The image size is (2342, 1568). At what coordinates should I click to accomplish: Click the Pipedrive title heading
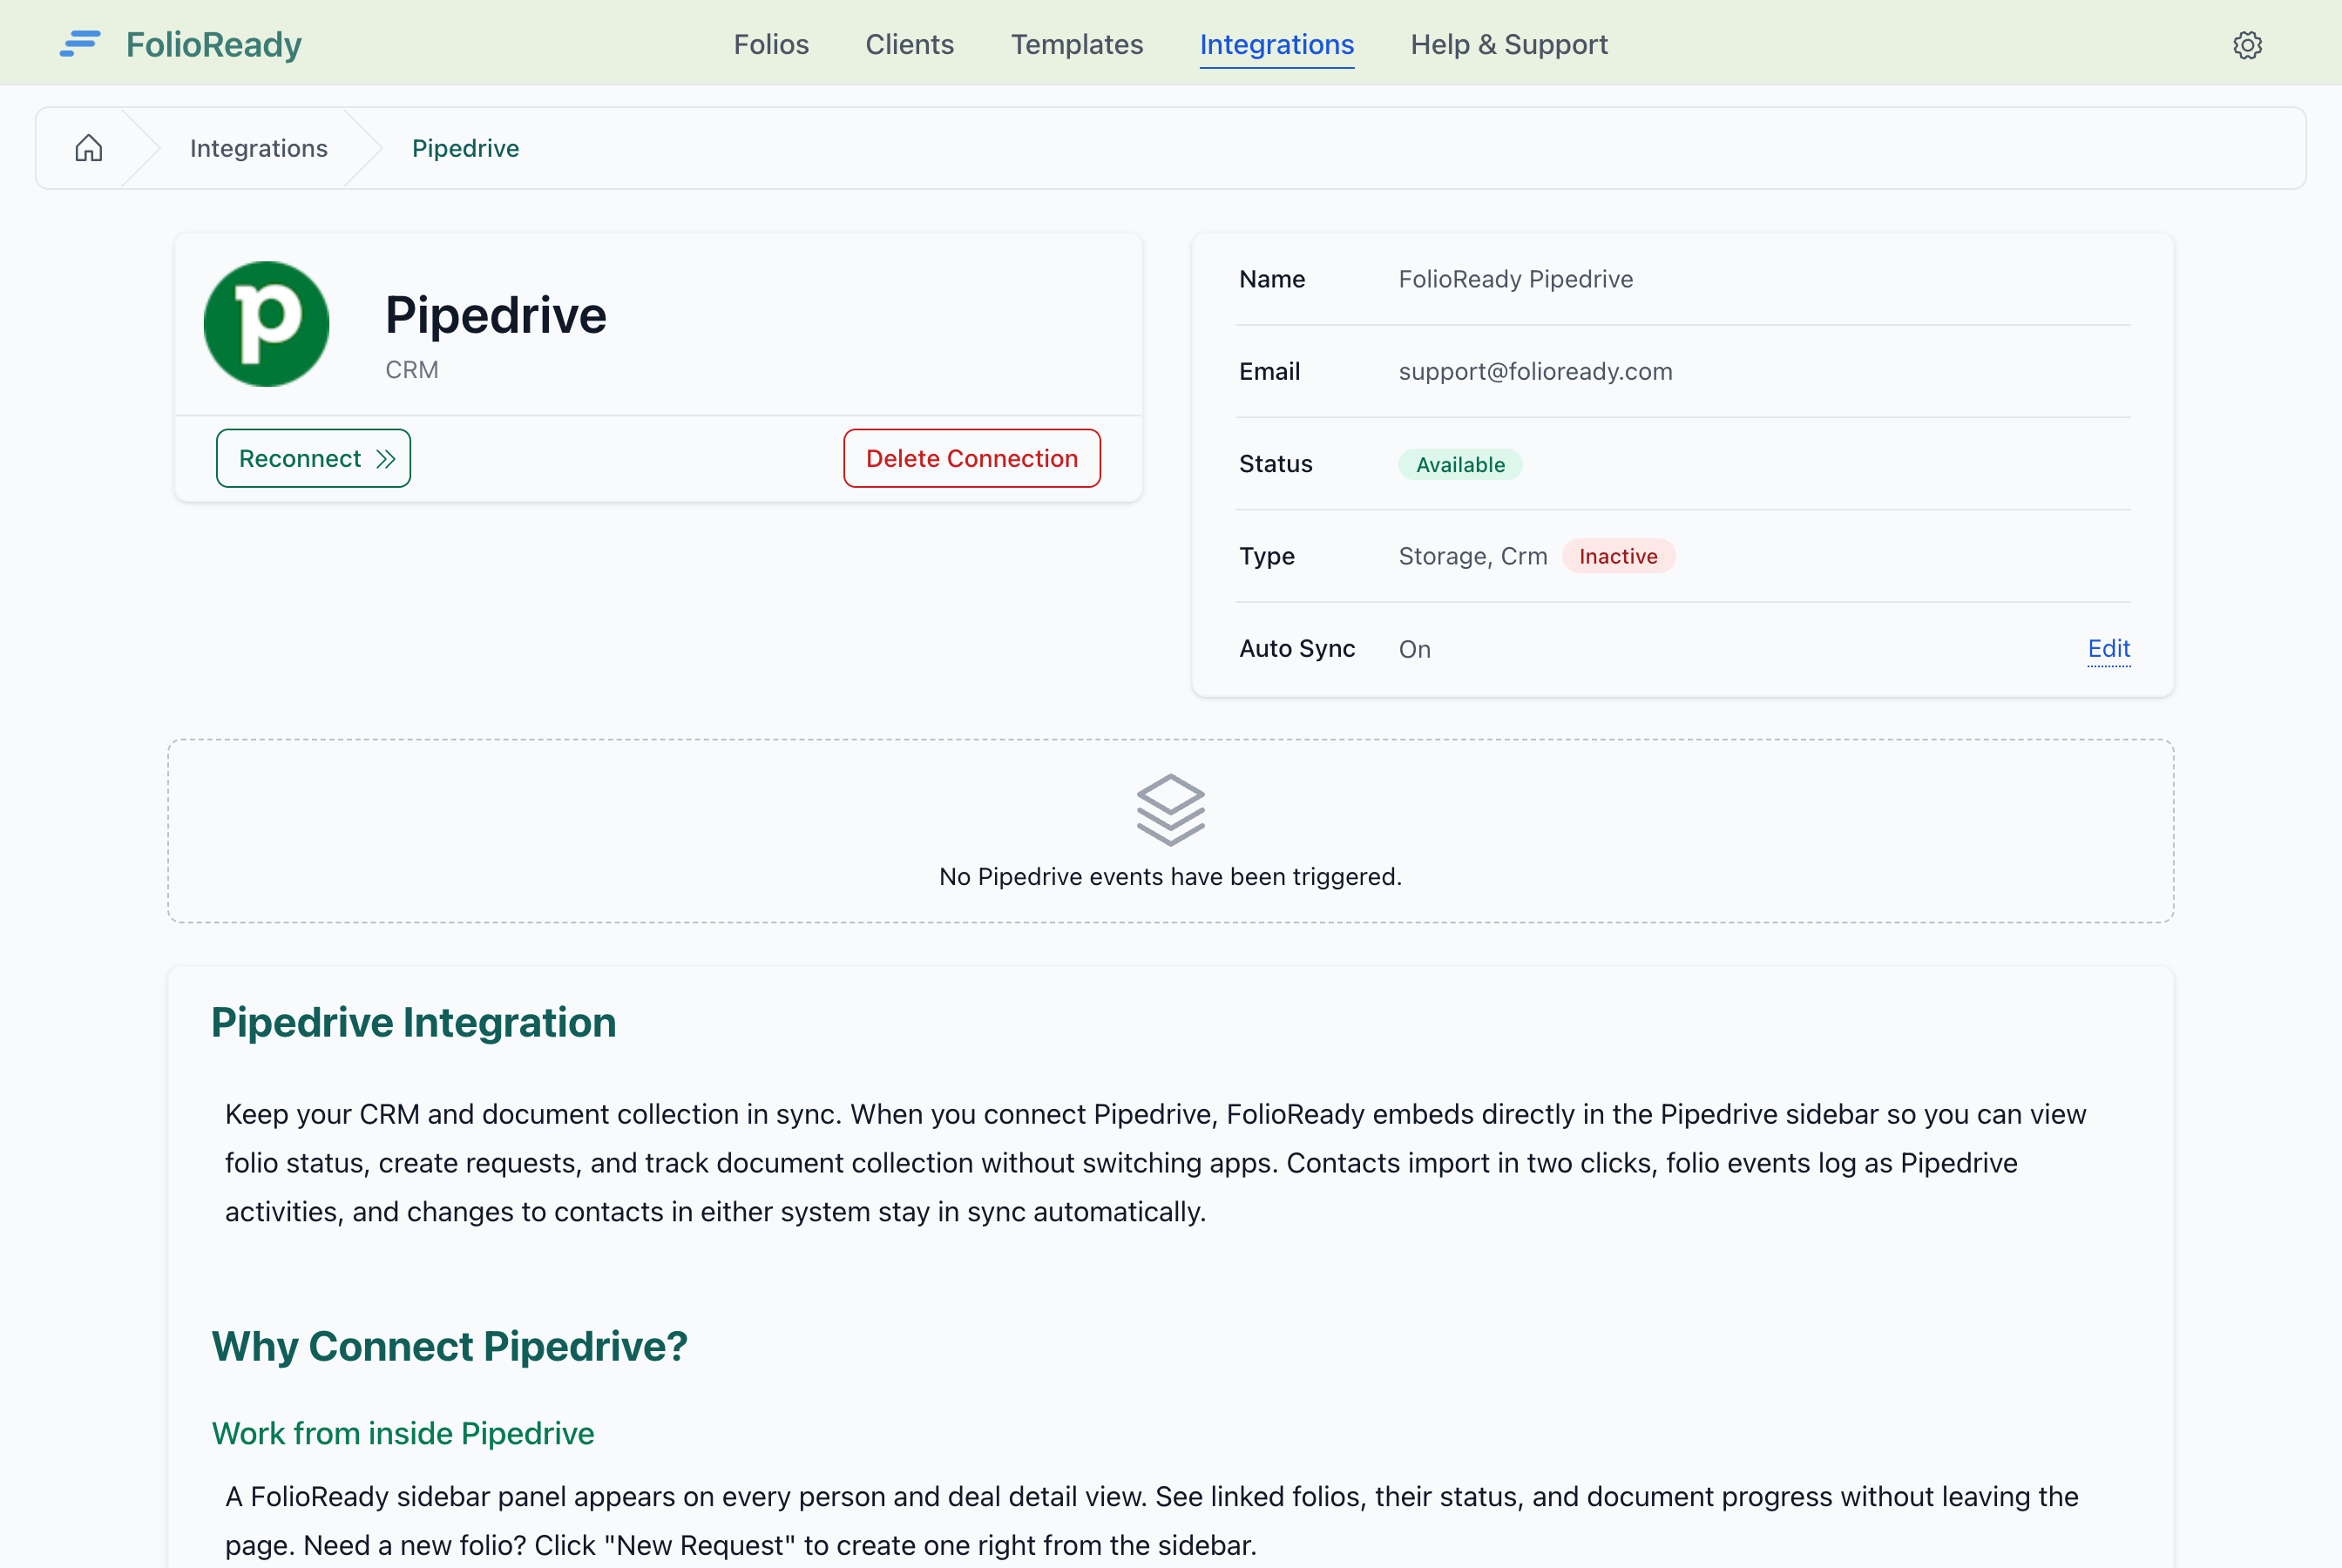(495, 315)
